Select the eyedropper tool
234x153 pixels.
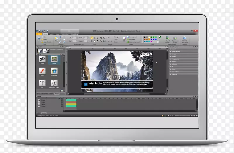(x=97, y=41)
